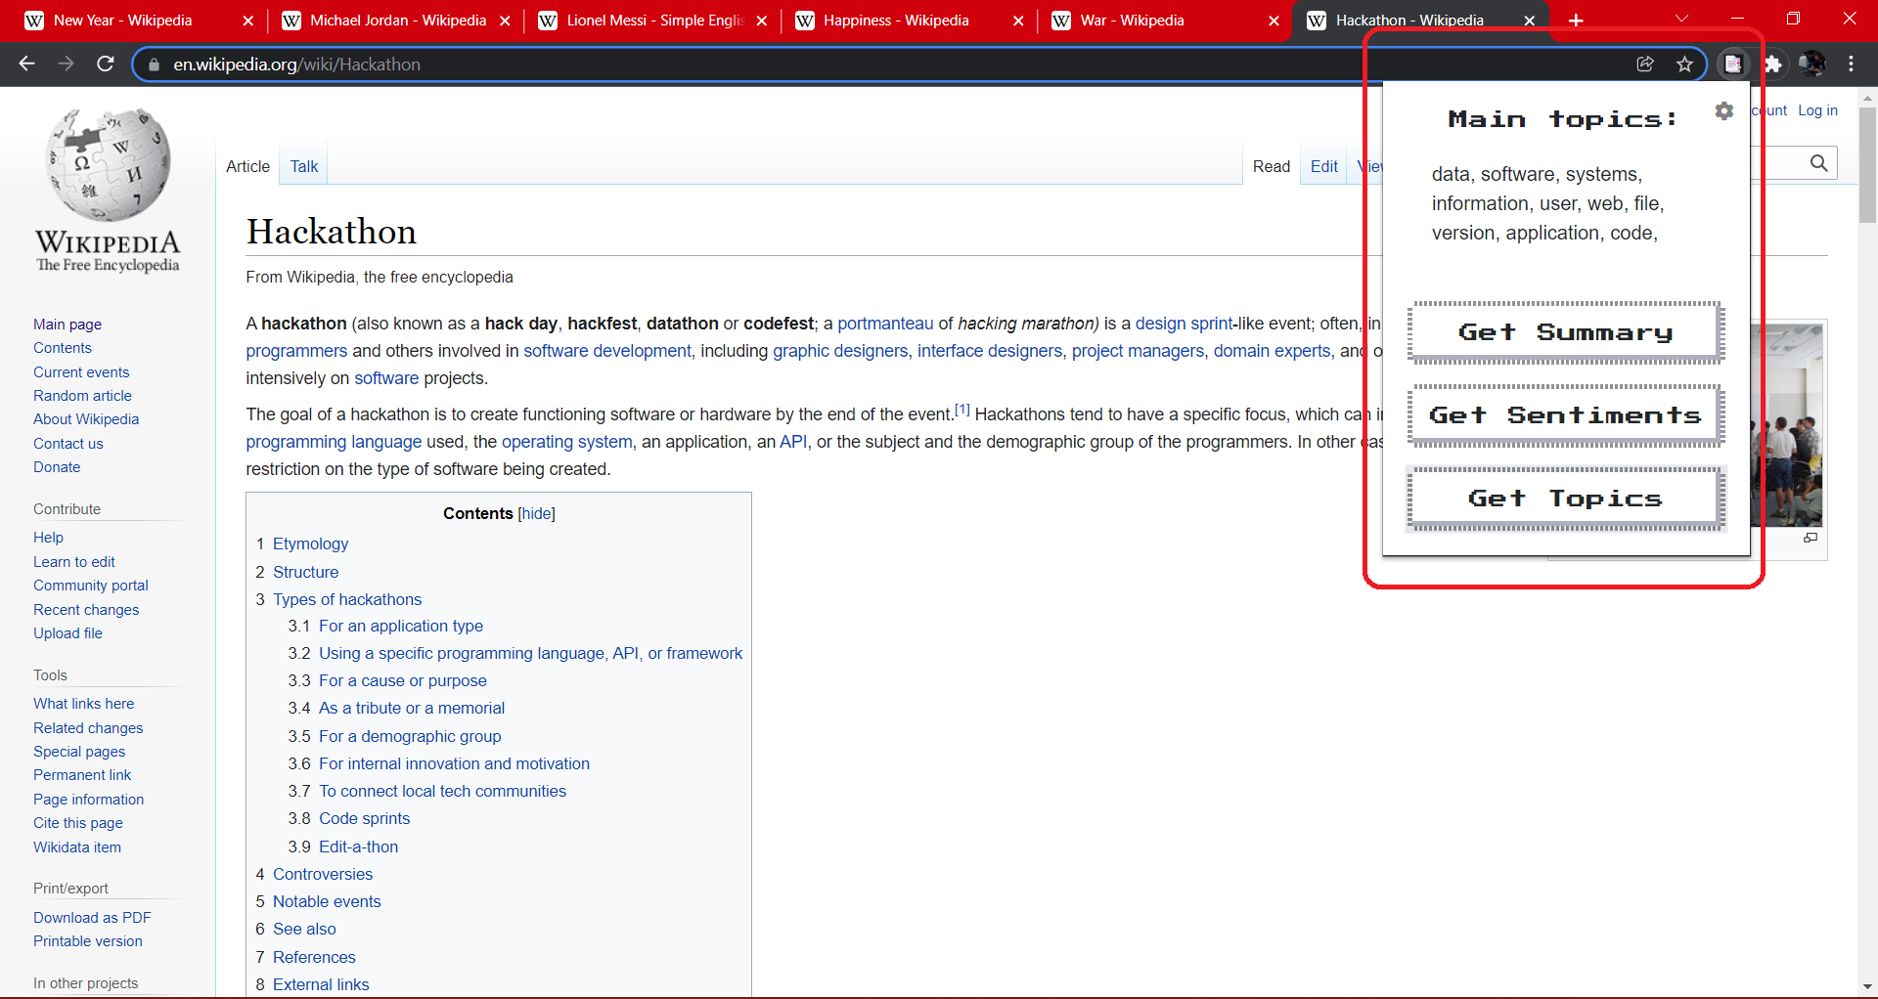Follow the software development link

pyautogui.click(x=607, y=351)
